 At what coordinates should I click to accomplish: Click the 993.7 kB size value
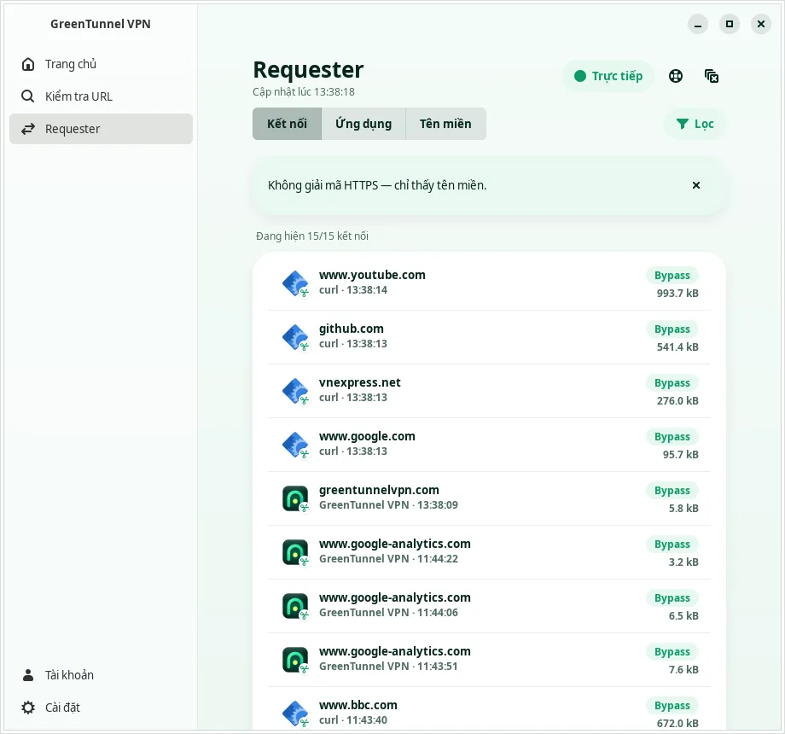click(x=677, y=294)
